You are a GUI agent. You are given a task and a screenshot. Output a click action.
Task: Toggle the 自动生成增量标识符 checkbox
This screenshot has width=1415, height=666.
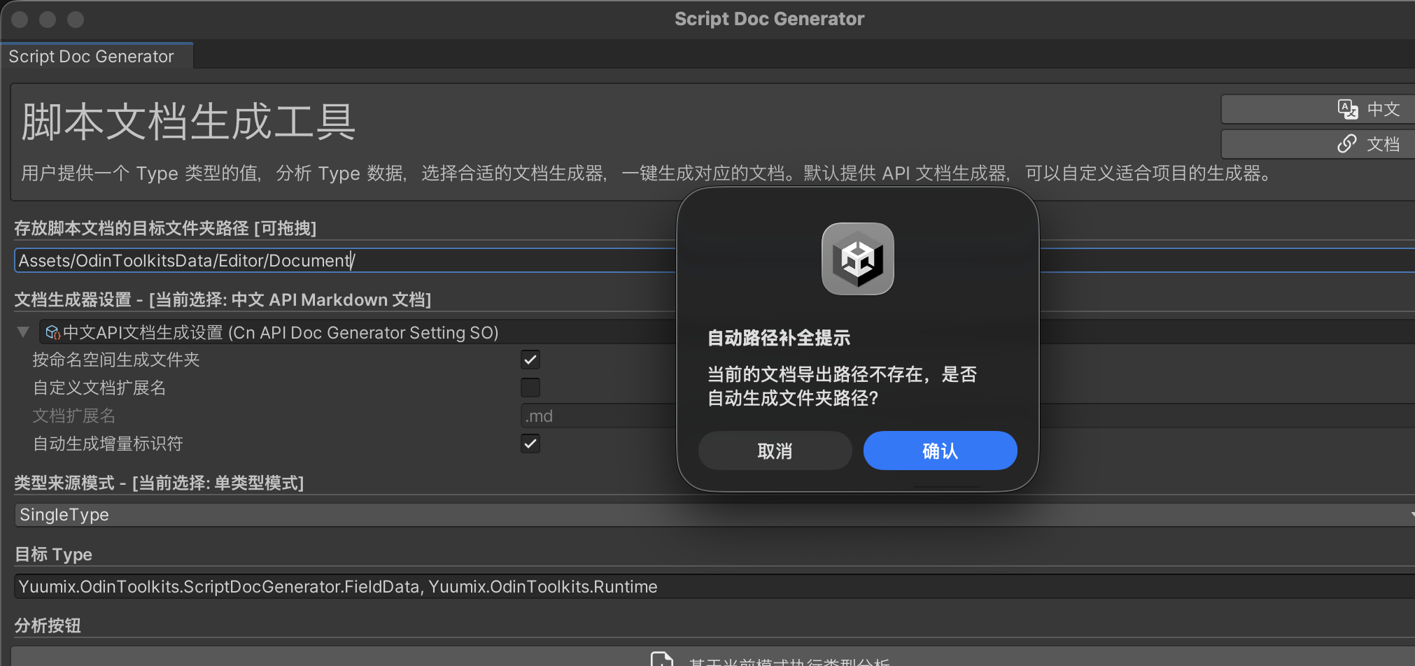click(530, 444)
